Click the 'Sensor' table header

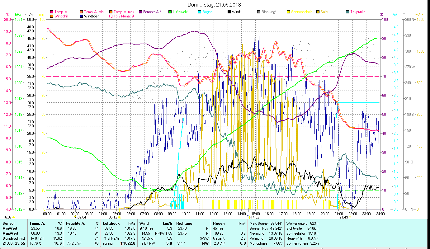click(8, 223)
